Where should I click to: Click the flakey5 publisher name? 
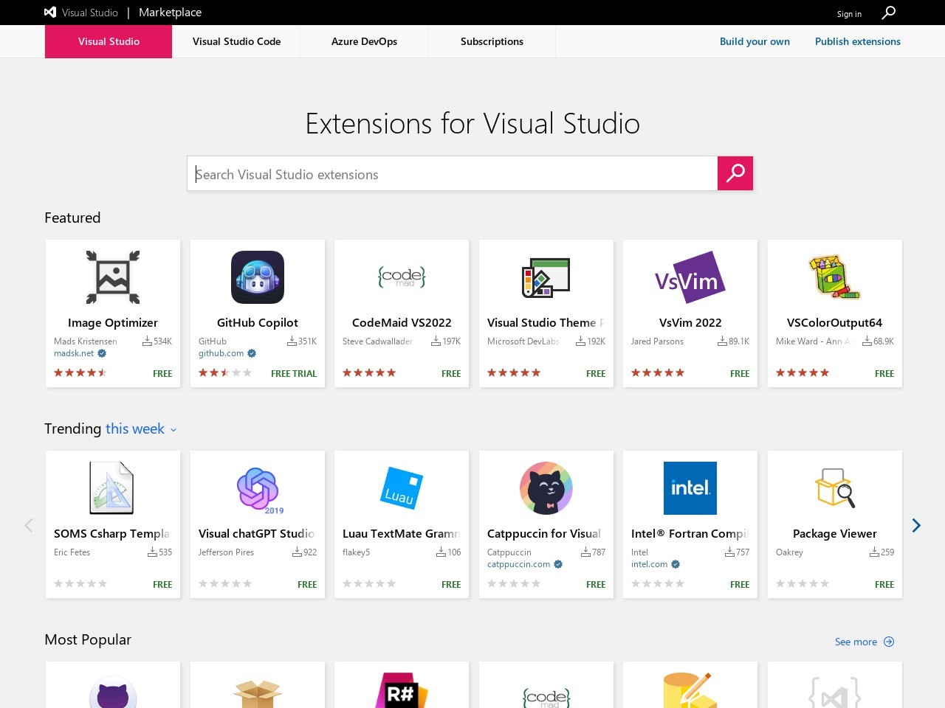pos(356,552)
